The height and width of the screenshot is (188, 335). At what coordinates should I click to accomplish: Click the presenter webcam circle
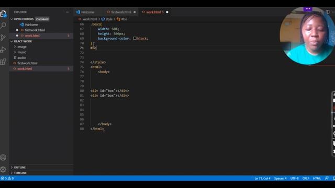(x=307, y=36)
